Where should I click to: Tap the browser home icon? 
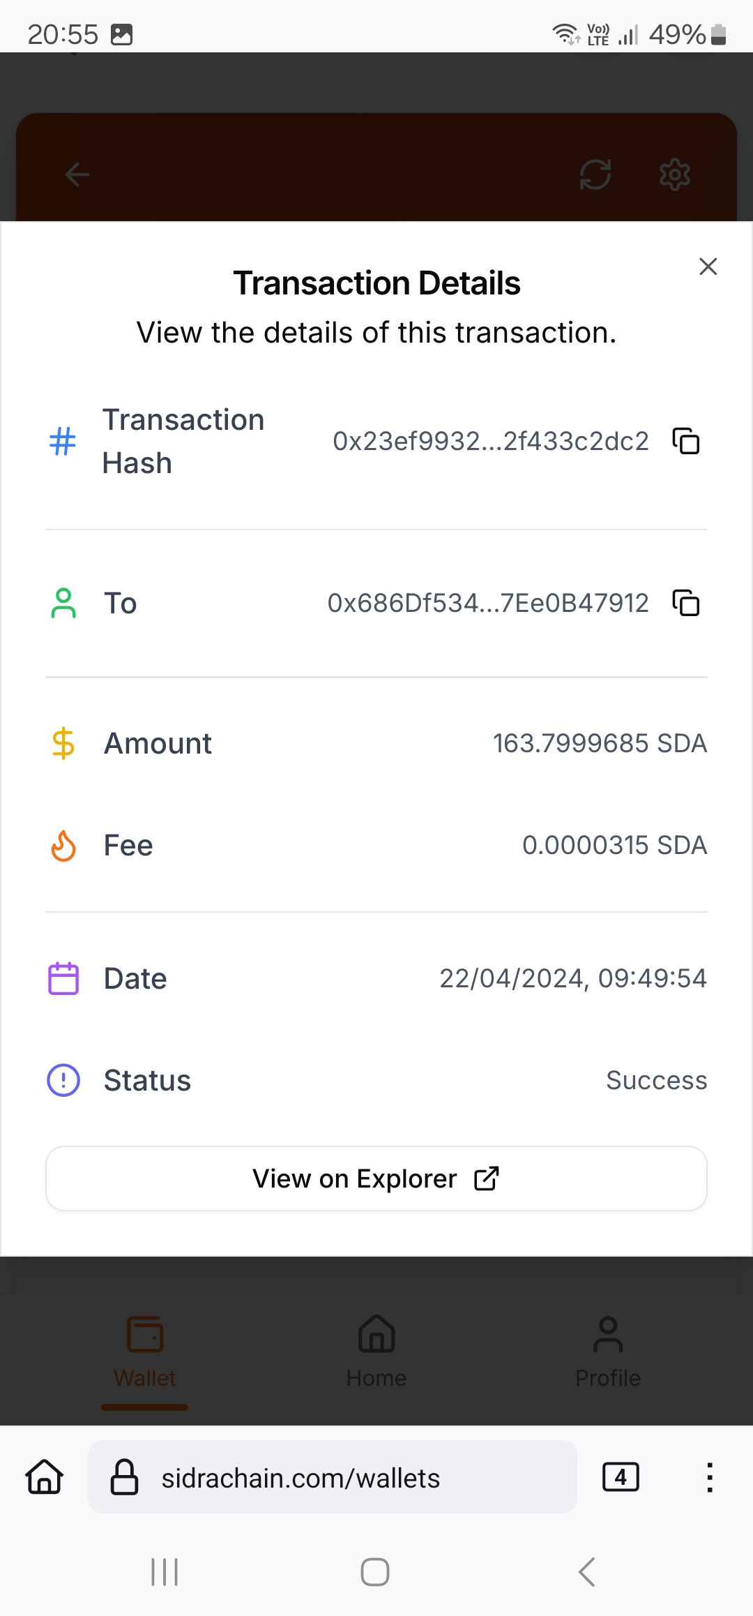(x=45, y=1477)
